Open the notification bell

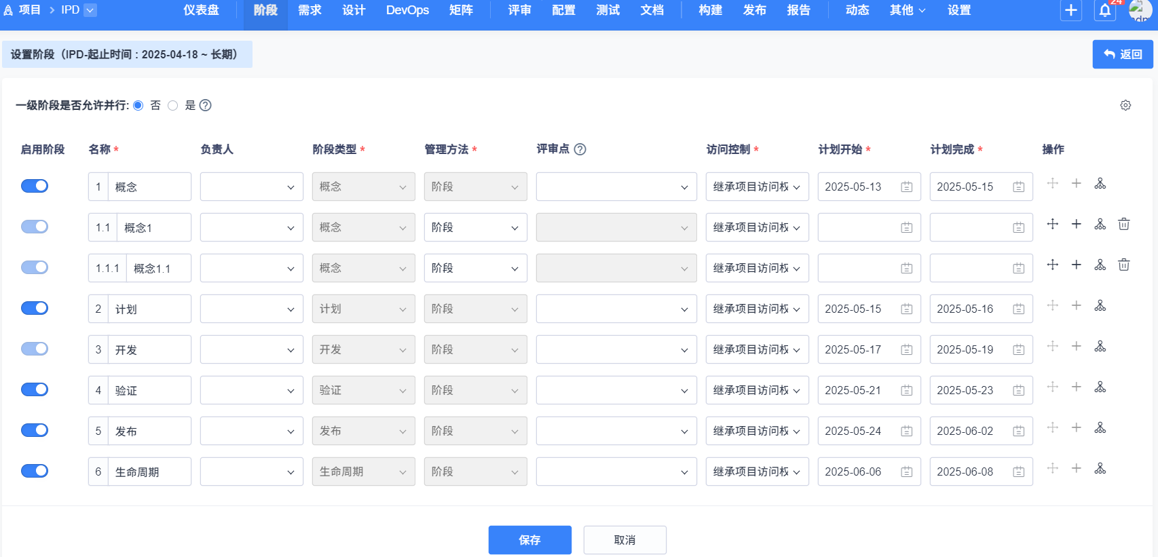(1105, 11)
